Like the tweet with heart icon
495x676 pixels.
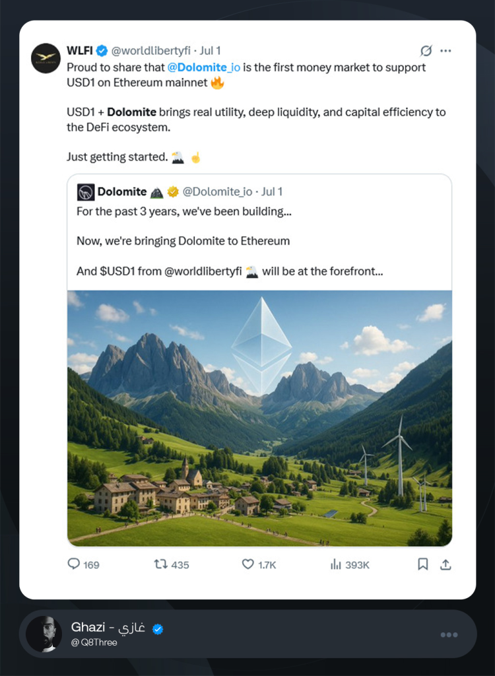coord(247,564)
